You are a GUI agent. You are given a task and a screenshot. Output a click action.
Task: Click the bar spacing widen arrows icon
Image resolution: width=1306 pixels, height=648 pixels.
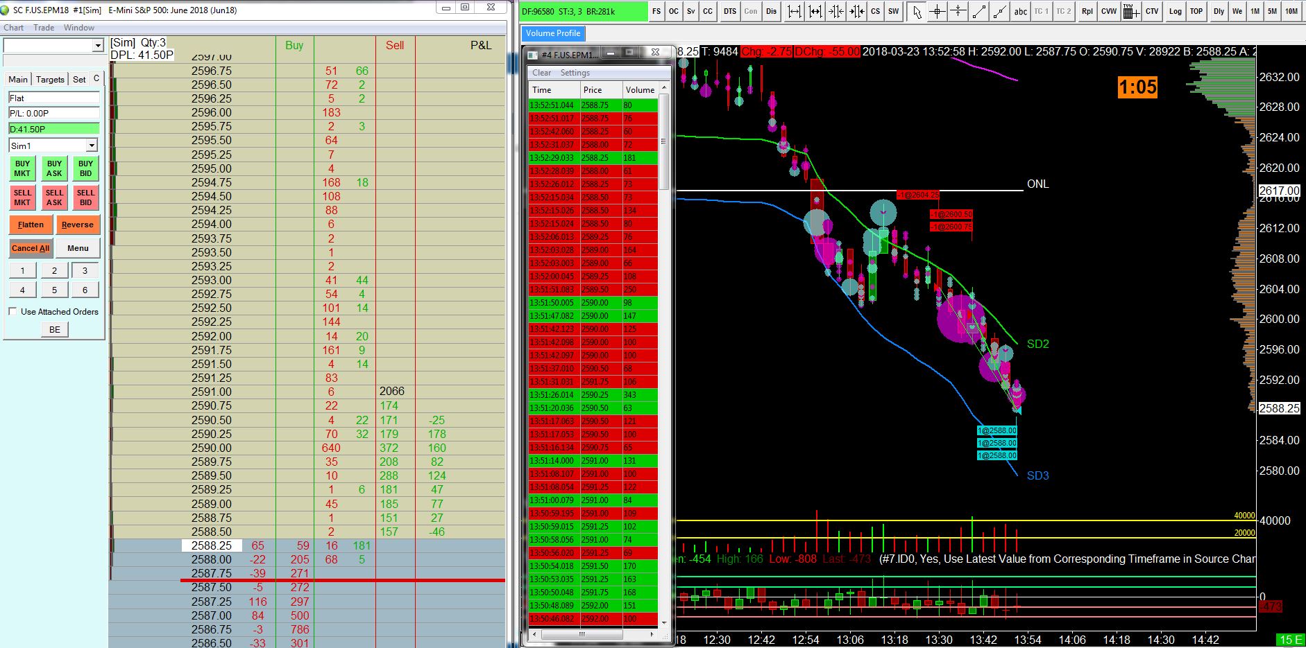pyautogui.click(x=795, y=11)
